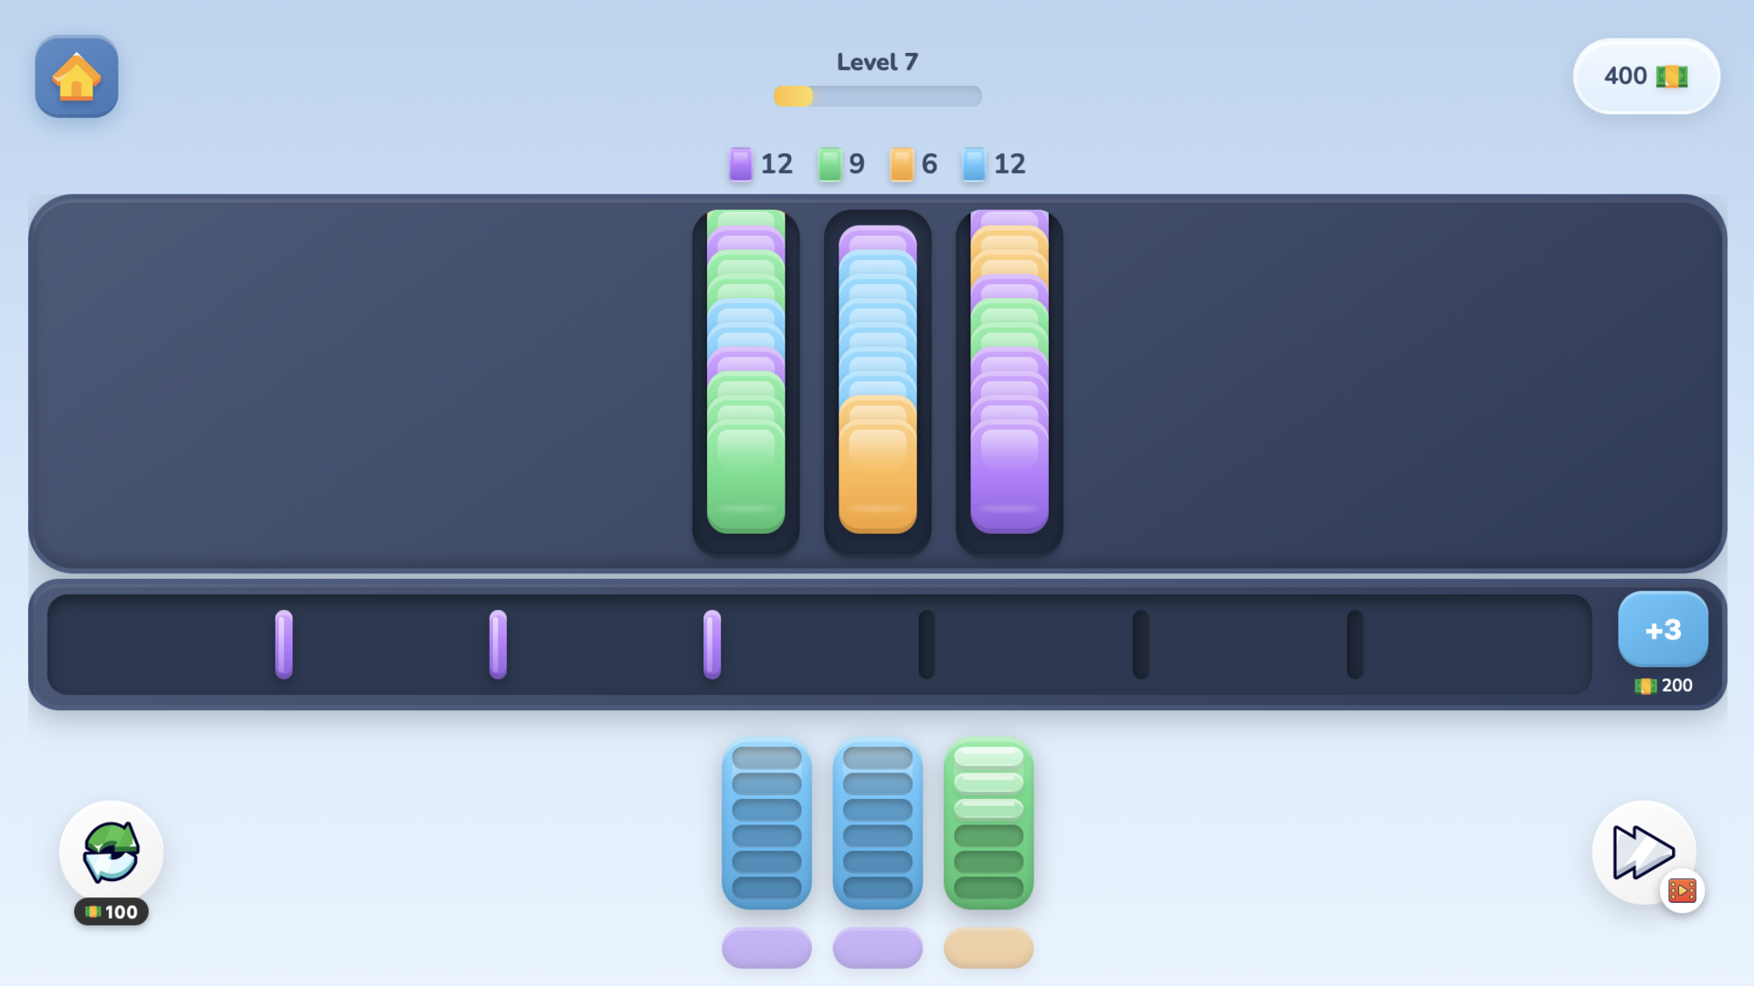This screenshot has width=1754, height=986.
Task: Tap the Level 7 progress bar
Action: tap(877, 96)
